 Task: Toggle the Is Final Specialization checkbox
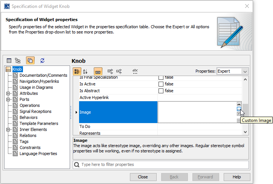click(161, 78)
